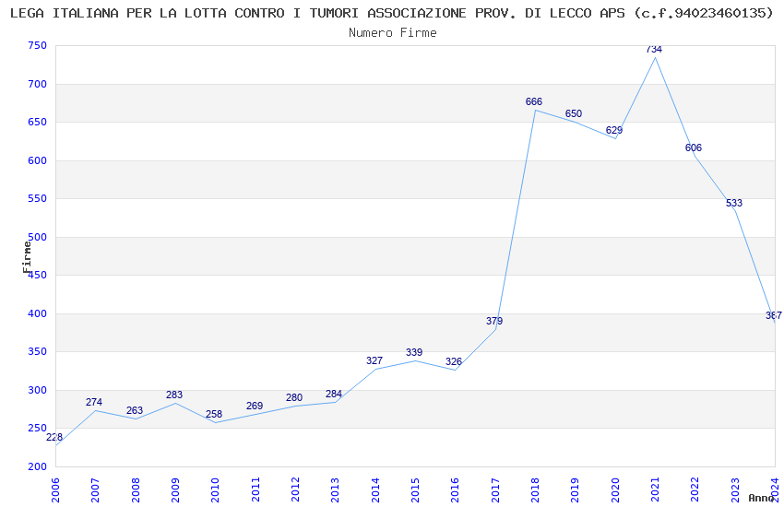
Task: Click y-axis value 400
Action: click(37, 313)
